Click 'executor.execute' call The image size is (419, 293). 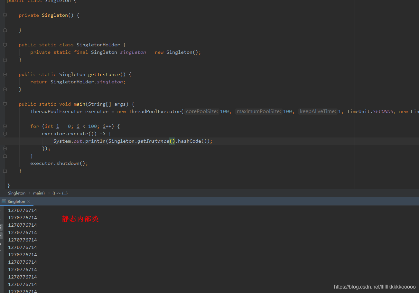[65, 134]
